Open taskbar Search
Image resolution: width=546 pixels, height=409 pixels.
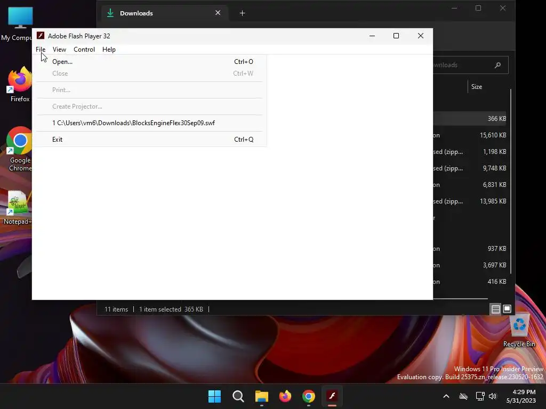tap(238, 396)
